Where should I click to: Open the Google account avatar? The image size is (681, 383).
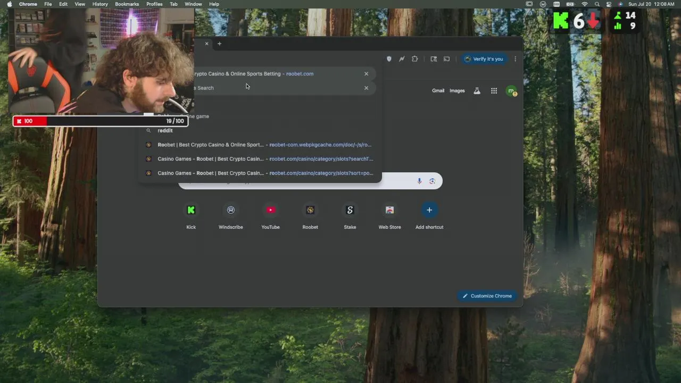coord(511,91)
